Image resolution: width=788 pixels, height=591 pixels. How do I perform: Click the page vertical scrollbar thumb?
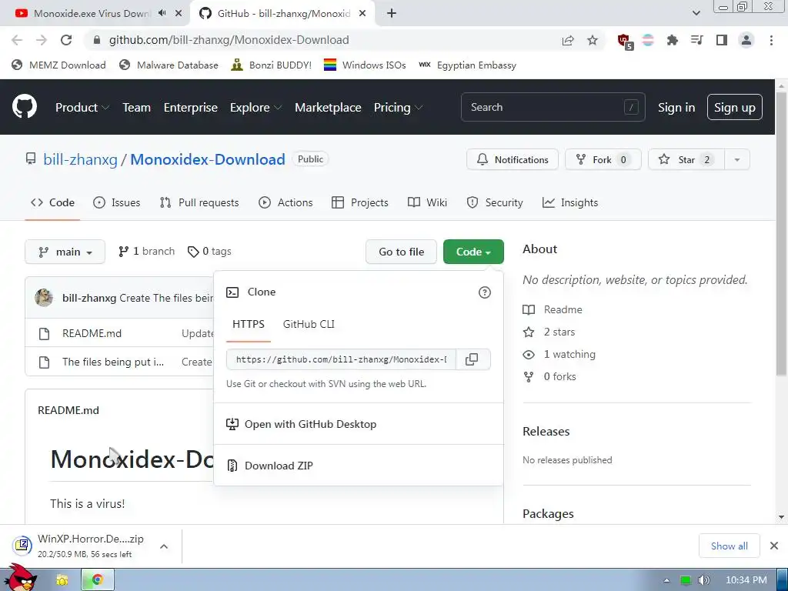point(781,234)
